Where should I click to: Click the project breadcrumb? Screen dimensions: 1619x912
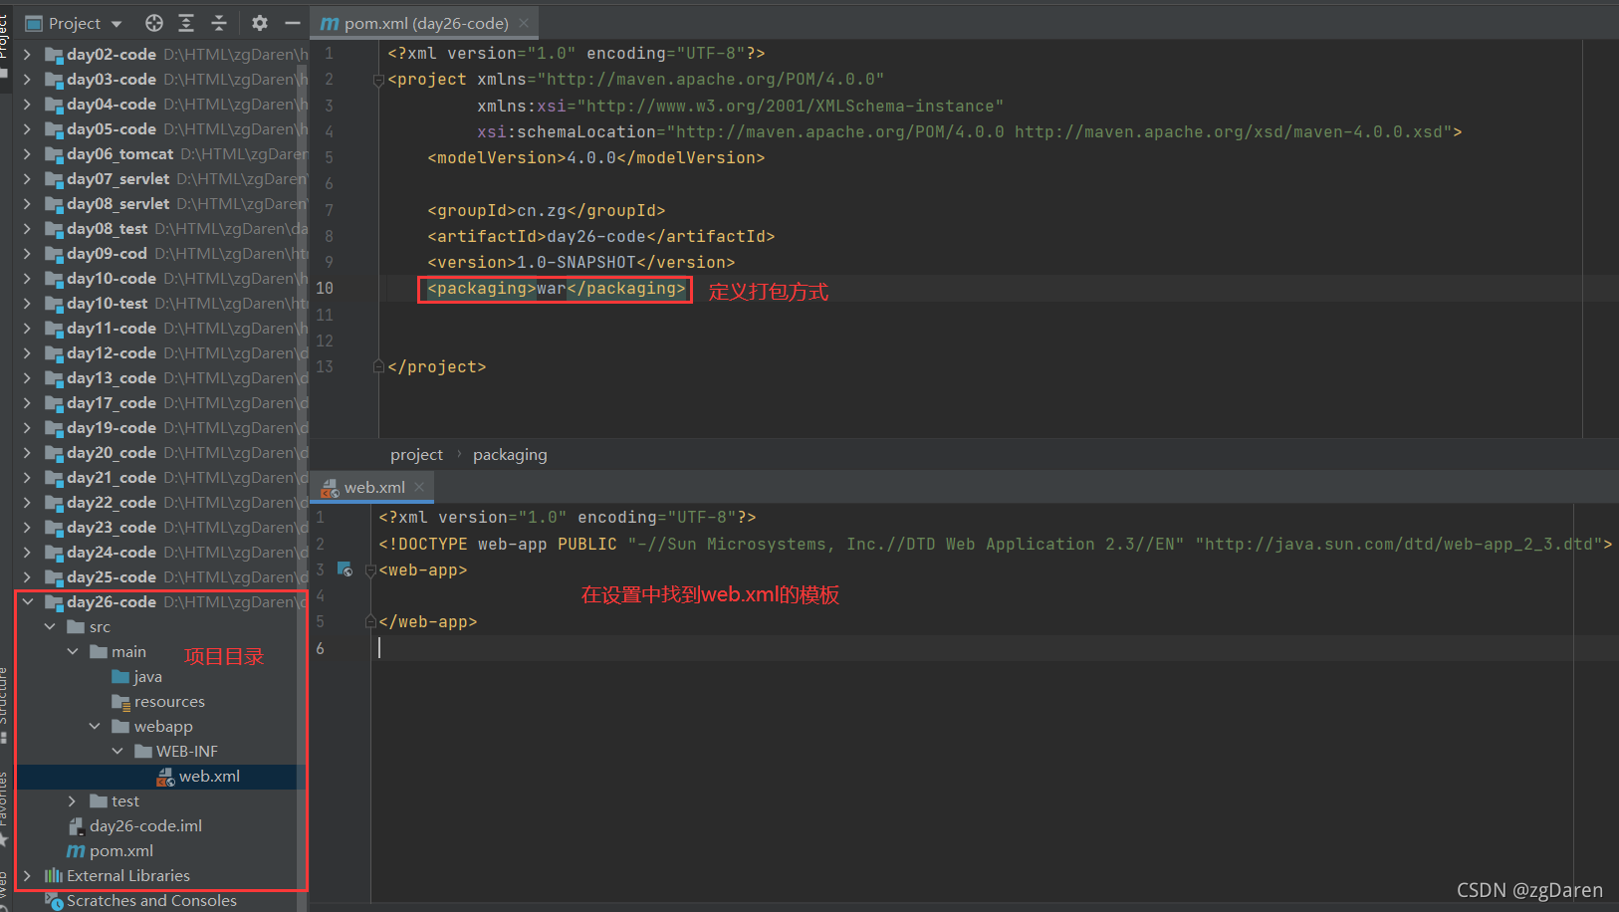pyautogui.click(x=416, y=455)
